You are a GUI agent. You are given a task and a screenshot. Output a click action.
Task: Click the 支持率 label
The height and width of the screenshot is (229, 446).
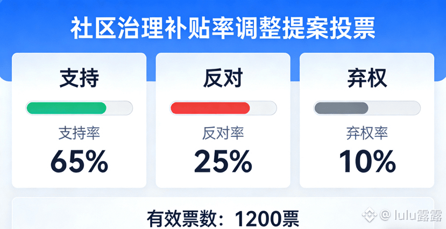coord(79,133)
